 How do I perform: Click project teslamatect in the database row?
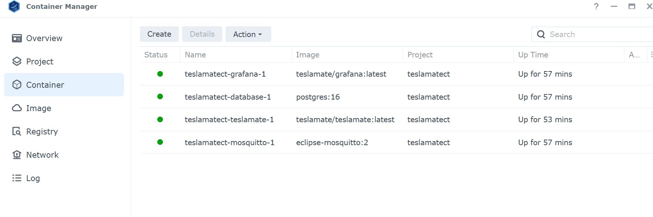[x=429, y=97]
